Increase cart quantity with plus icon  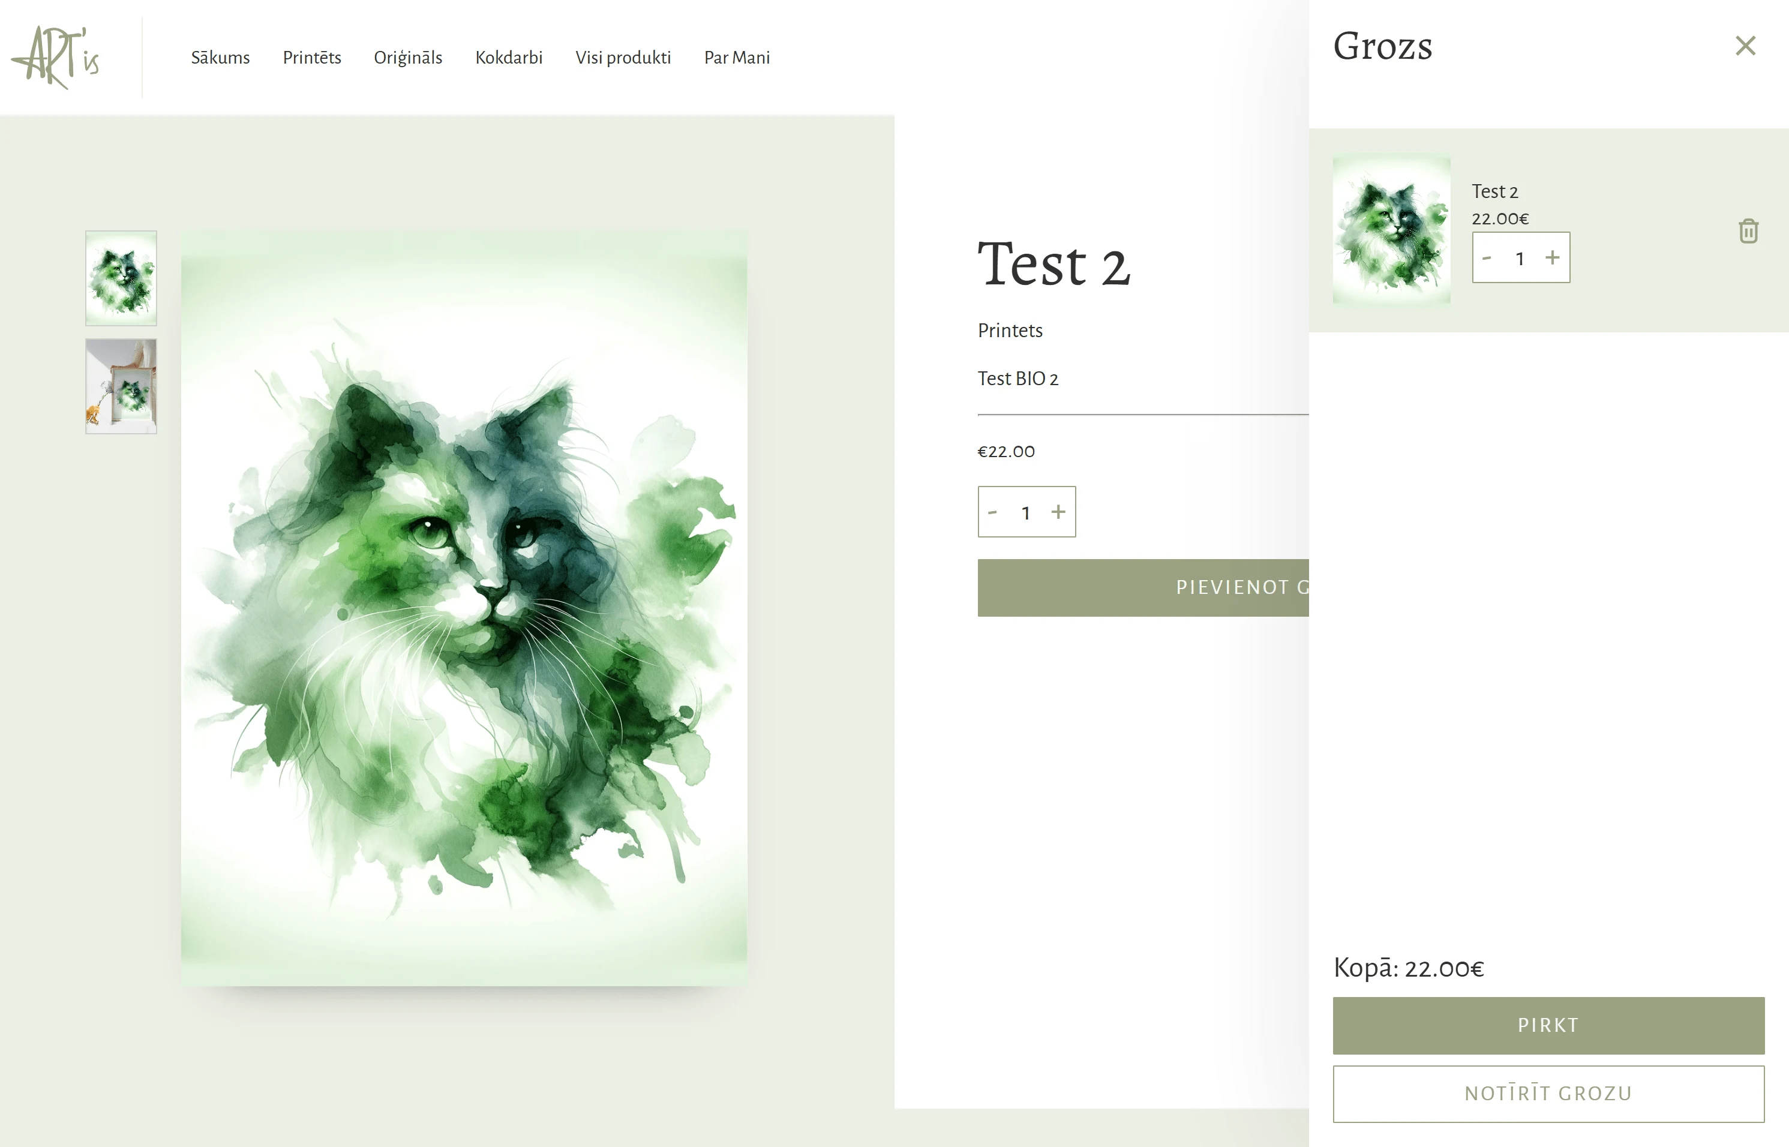[x=1552, y=258]
